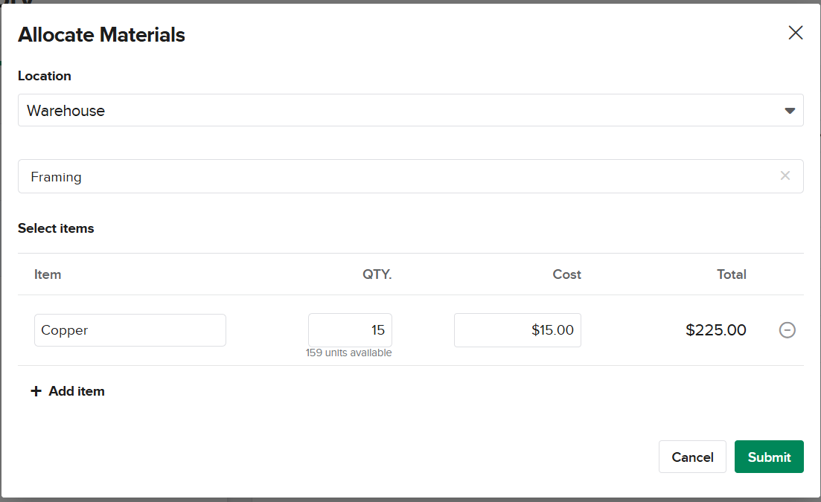
Task: Click the Cost column header
Action: pos(566,274)
